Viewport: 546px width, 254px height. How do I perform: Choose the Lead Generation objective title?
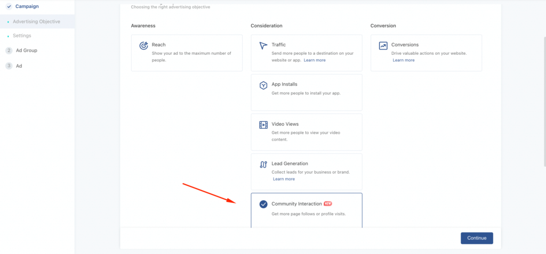[x=290, y=163]
